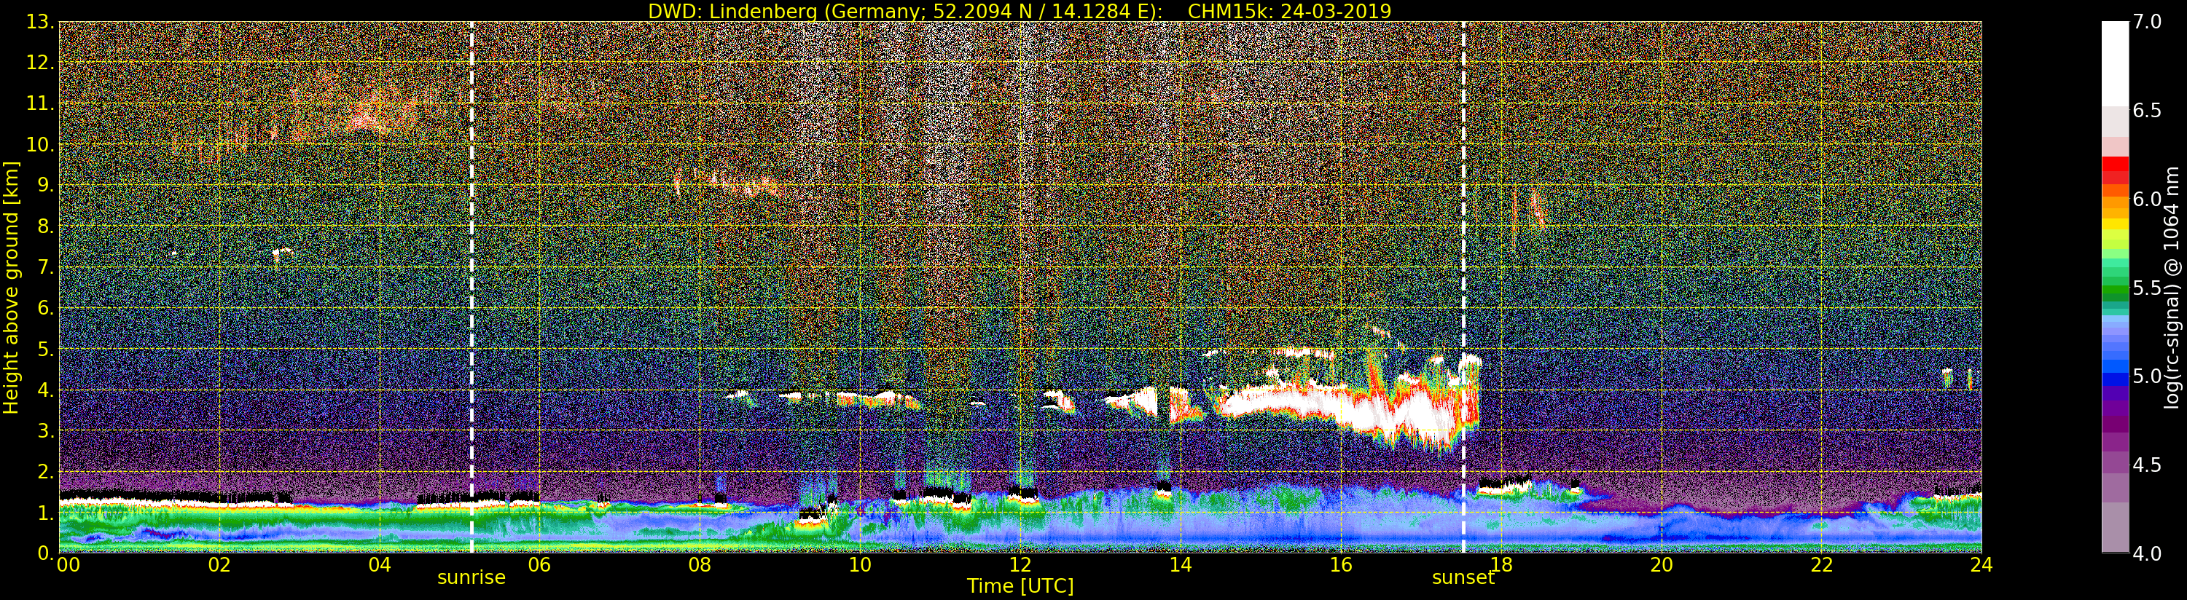Click time axis tick label '00'
Screen dimensions: 2187x600
coord(68,565)
